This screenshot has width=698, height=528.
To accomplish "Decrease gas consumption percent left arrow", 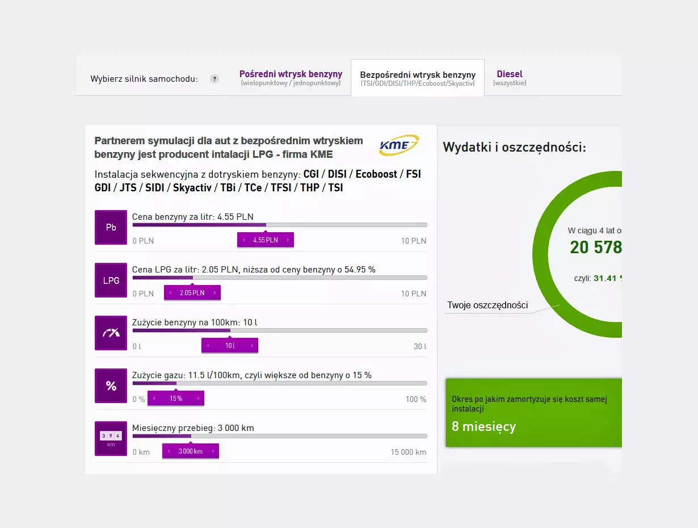I will point(154,399).
